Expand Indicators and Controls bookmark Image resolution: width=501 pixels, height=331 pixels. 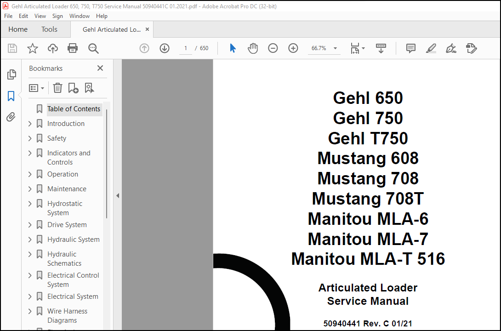30,153
